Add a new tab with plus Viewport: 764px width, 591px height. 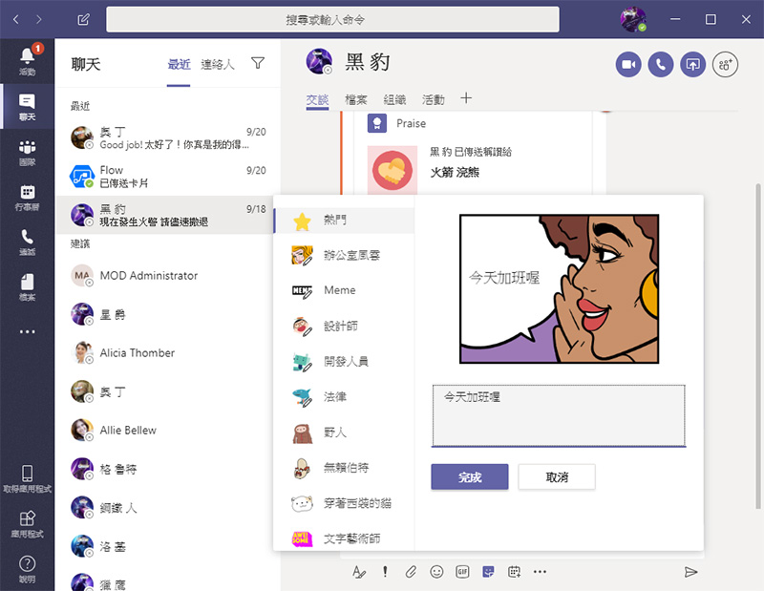(x=466, y=98)
